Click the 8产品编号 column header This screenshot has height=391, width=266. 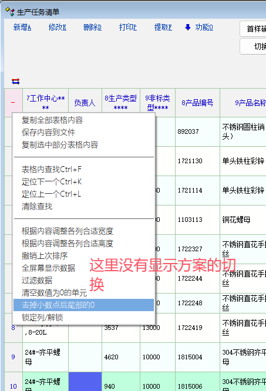coord(197,103)
